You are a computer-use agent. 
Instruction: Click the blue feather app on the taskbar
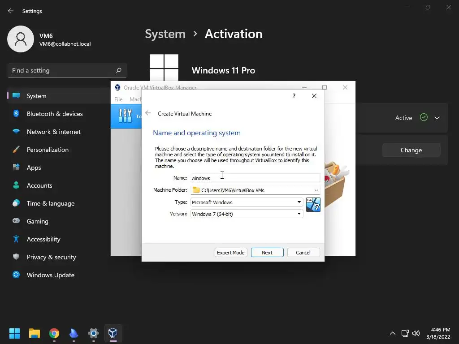coord(74,333)
